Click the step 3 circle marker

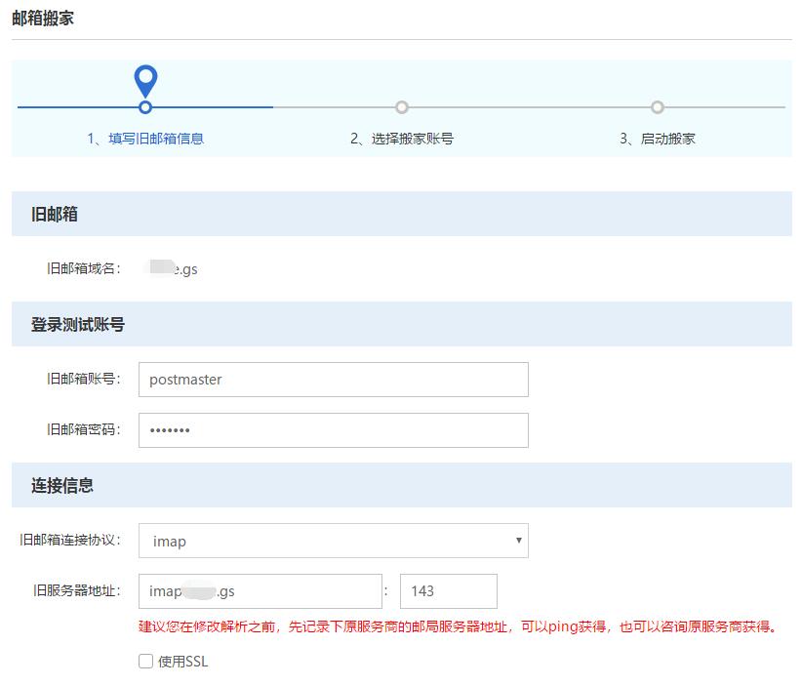tap(658, 107)
